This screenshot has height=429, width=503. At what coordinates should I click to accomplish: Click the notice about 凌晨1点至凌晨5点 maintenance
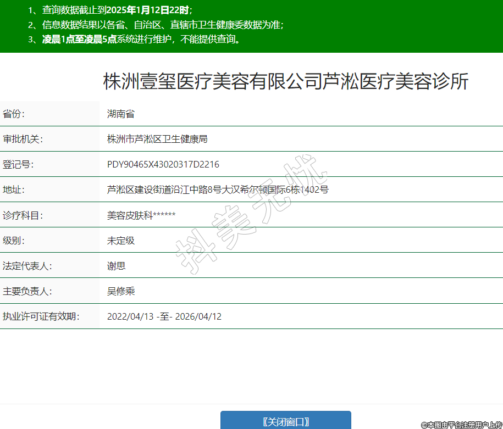142,40
